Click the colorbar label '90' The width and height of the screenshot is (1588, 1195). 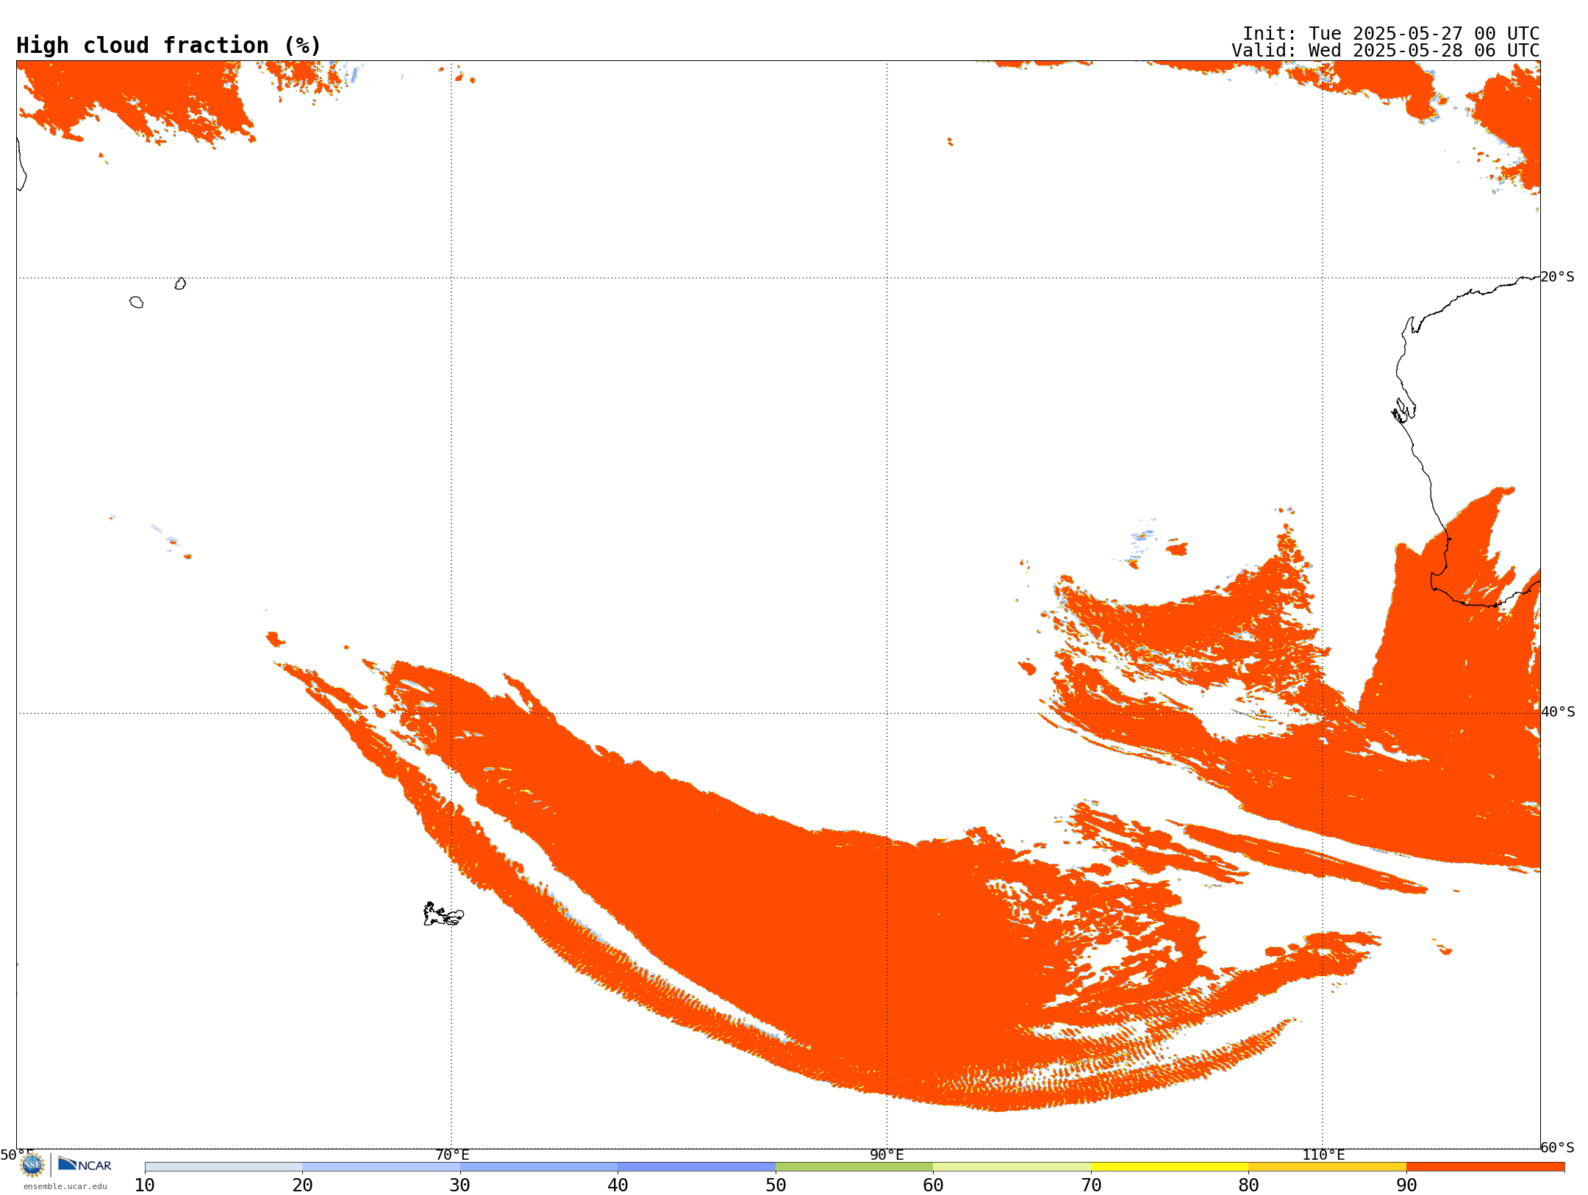[1406, 1185]
